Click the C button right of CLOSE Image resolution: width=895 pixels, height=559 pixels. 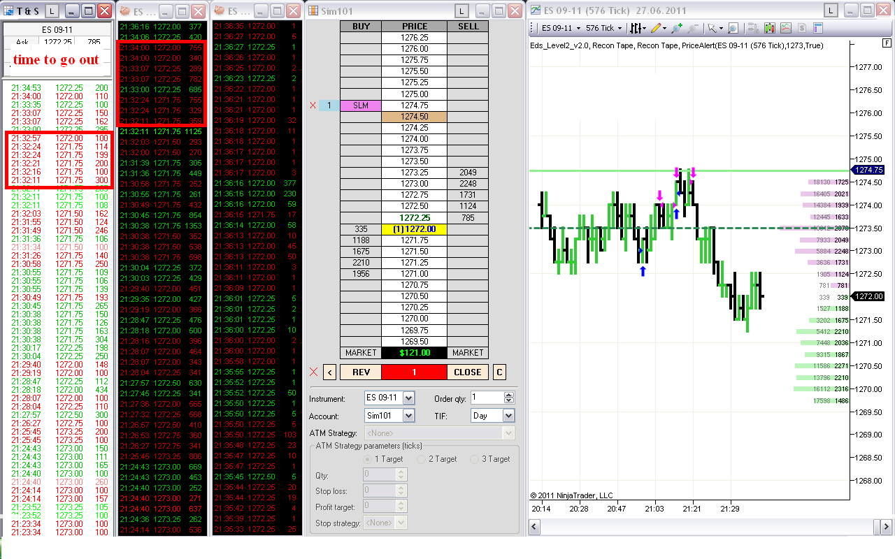499,372
